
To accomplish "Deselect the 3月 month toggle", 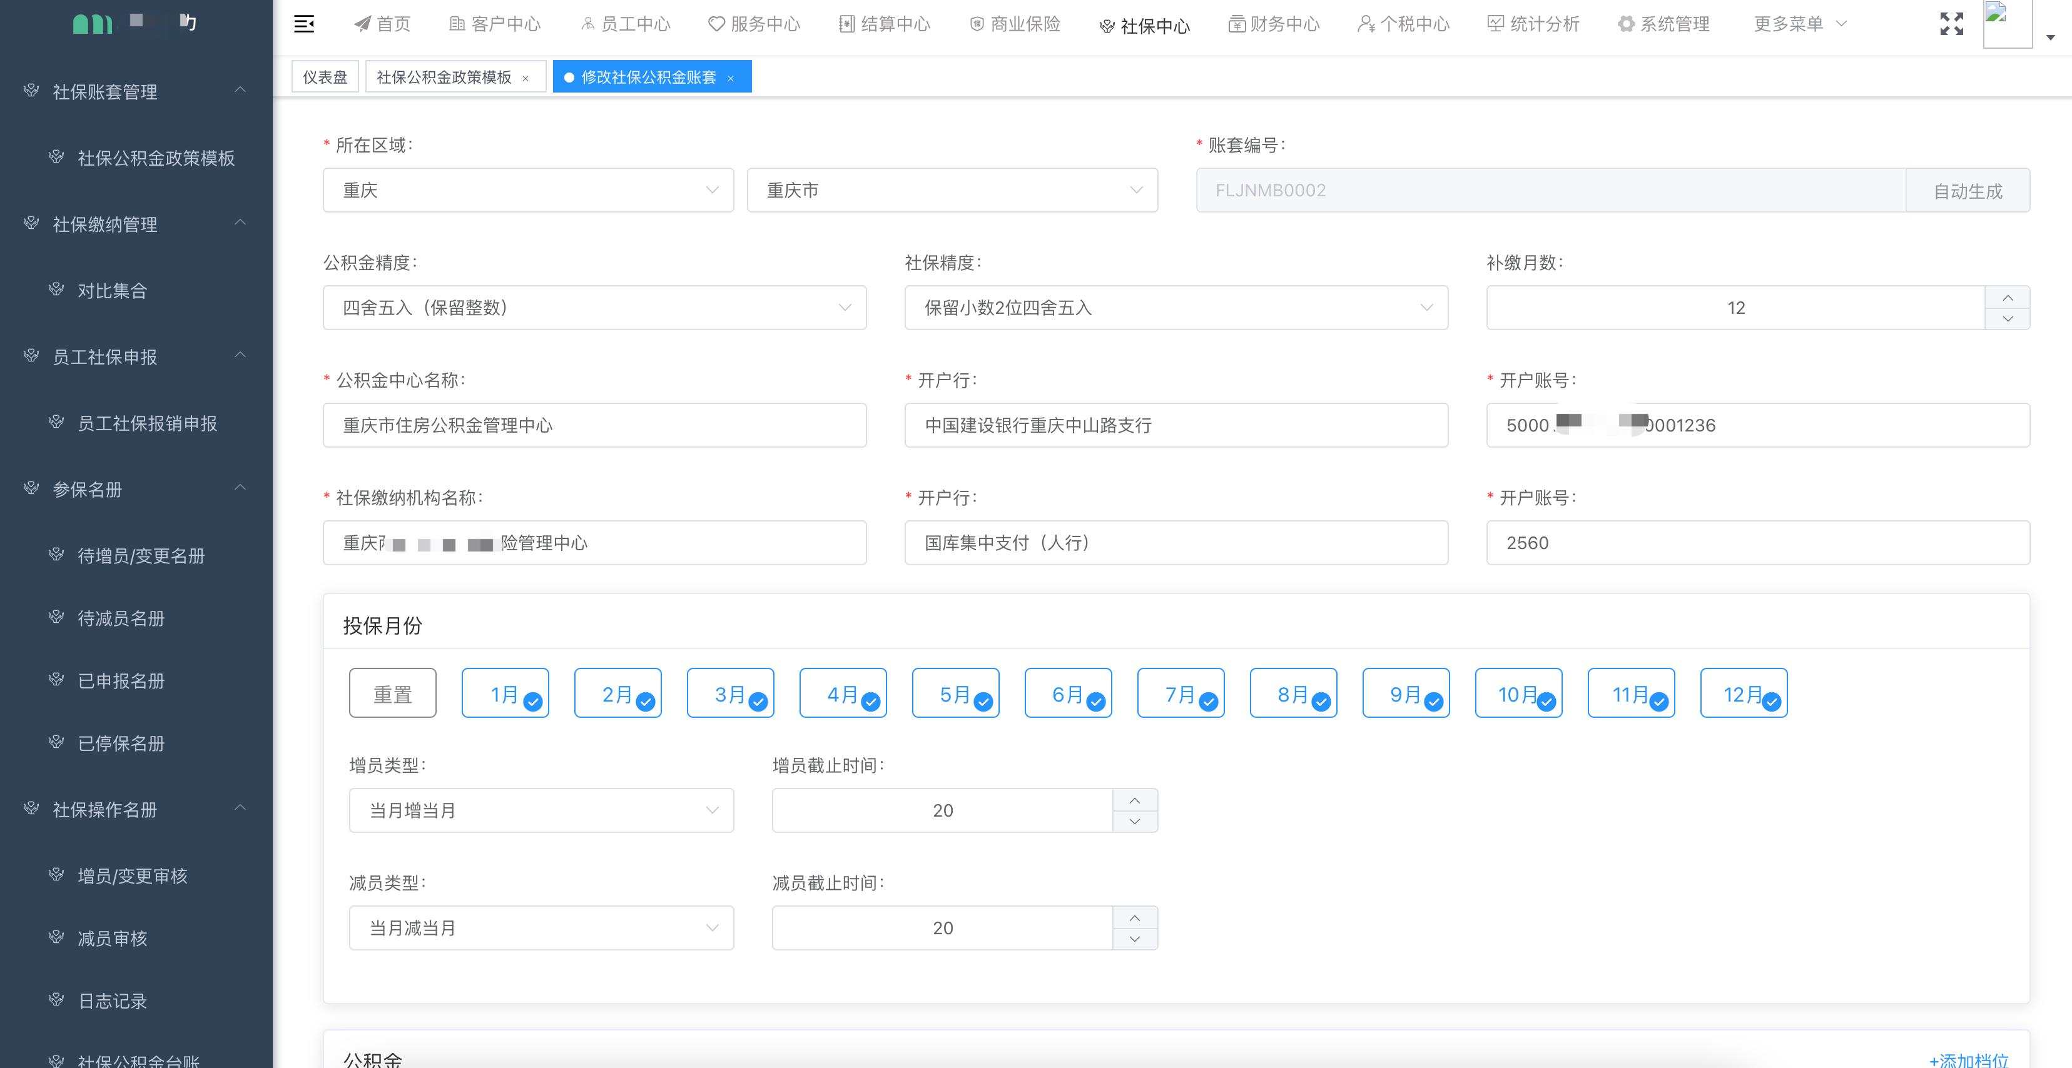I will [729, 692].
